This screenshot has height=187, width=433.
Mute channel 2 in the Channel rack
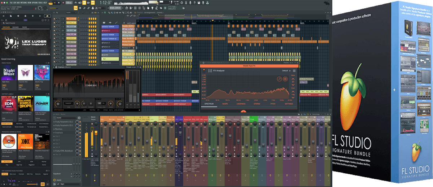[54, 19]
